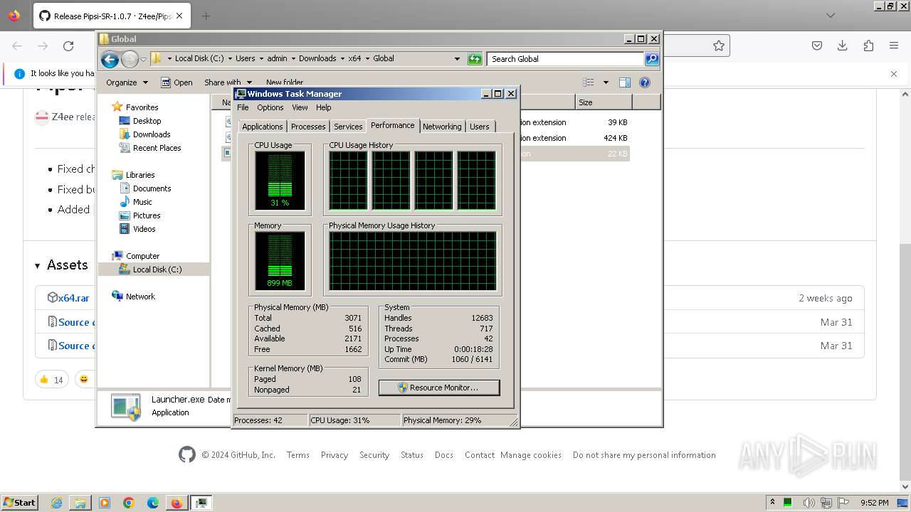
Task: Click the Explorer Back arrow button
Action: click(110, 59)
